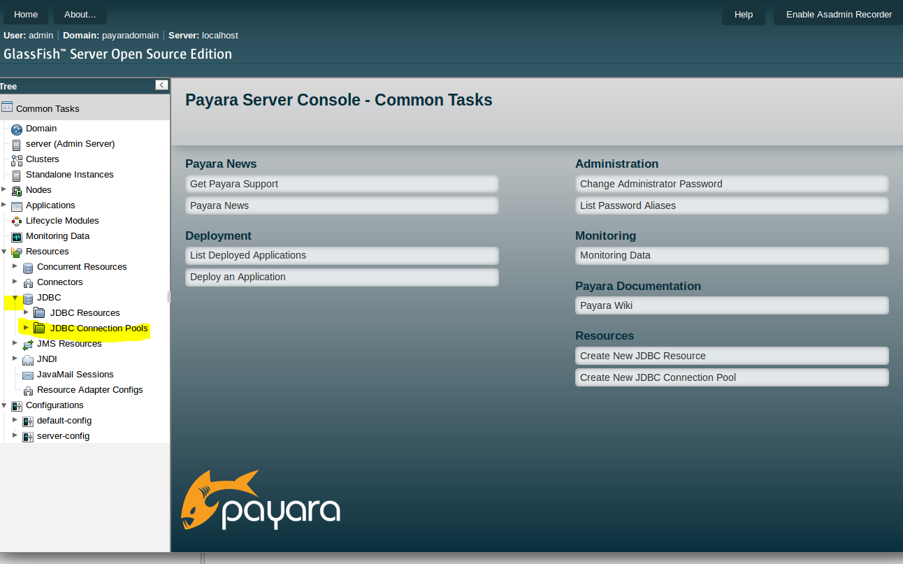Click the JDBC Resources folder icon
This screenshot has width=903, height=564.
coord(39,313)
